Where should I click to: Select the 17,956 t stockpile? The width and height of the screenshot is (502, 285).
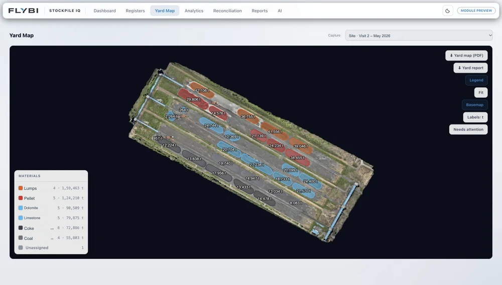pos(219,173)
